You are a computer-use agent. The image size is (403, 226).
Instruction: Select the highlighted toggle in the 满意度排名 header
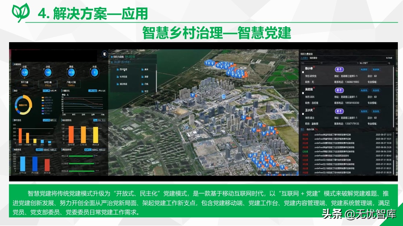tap(88, 149)
